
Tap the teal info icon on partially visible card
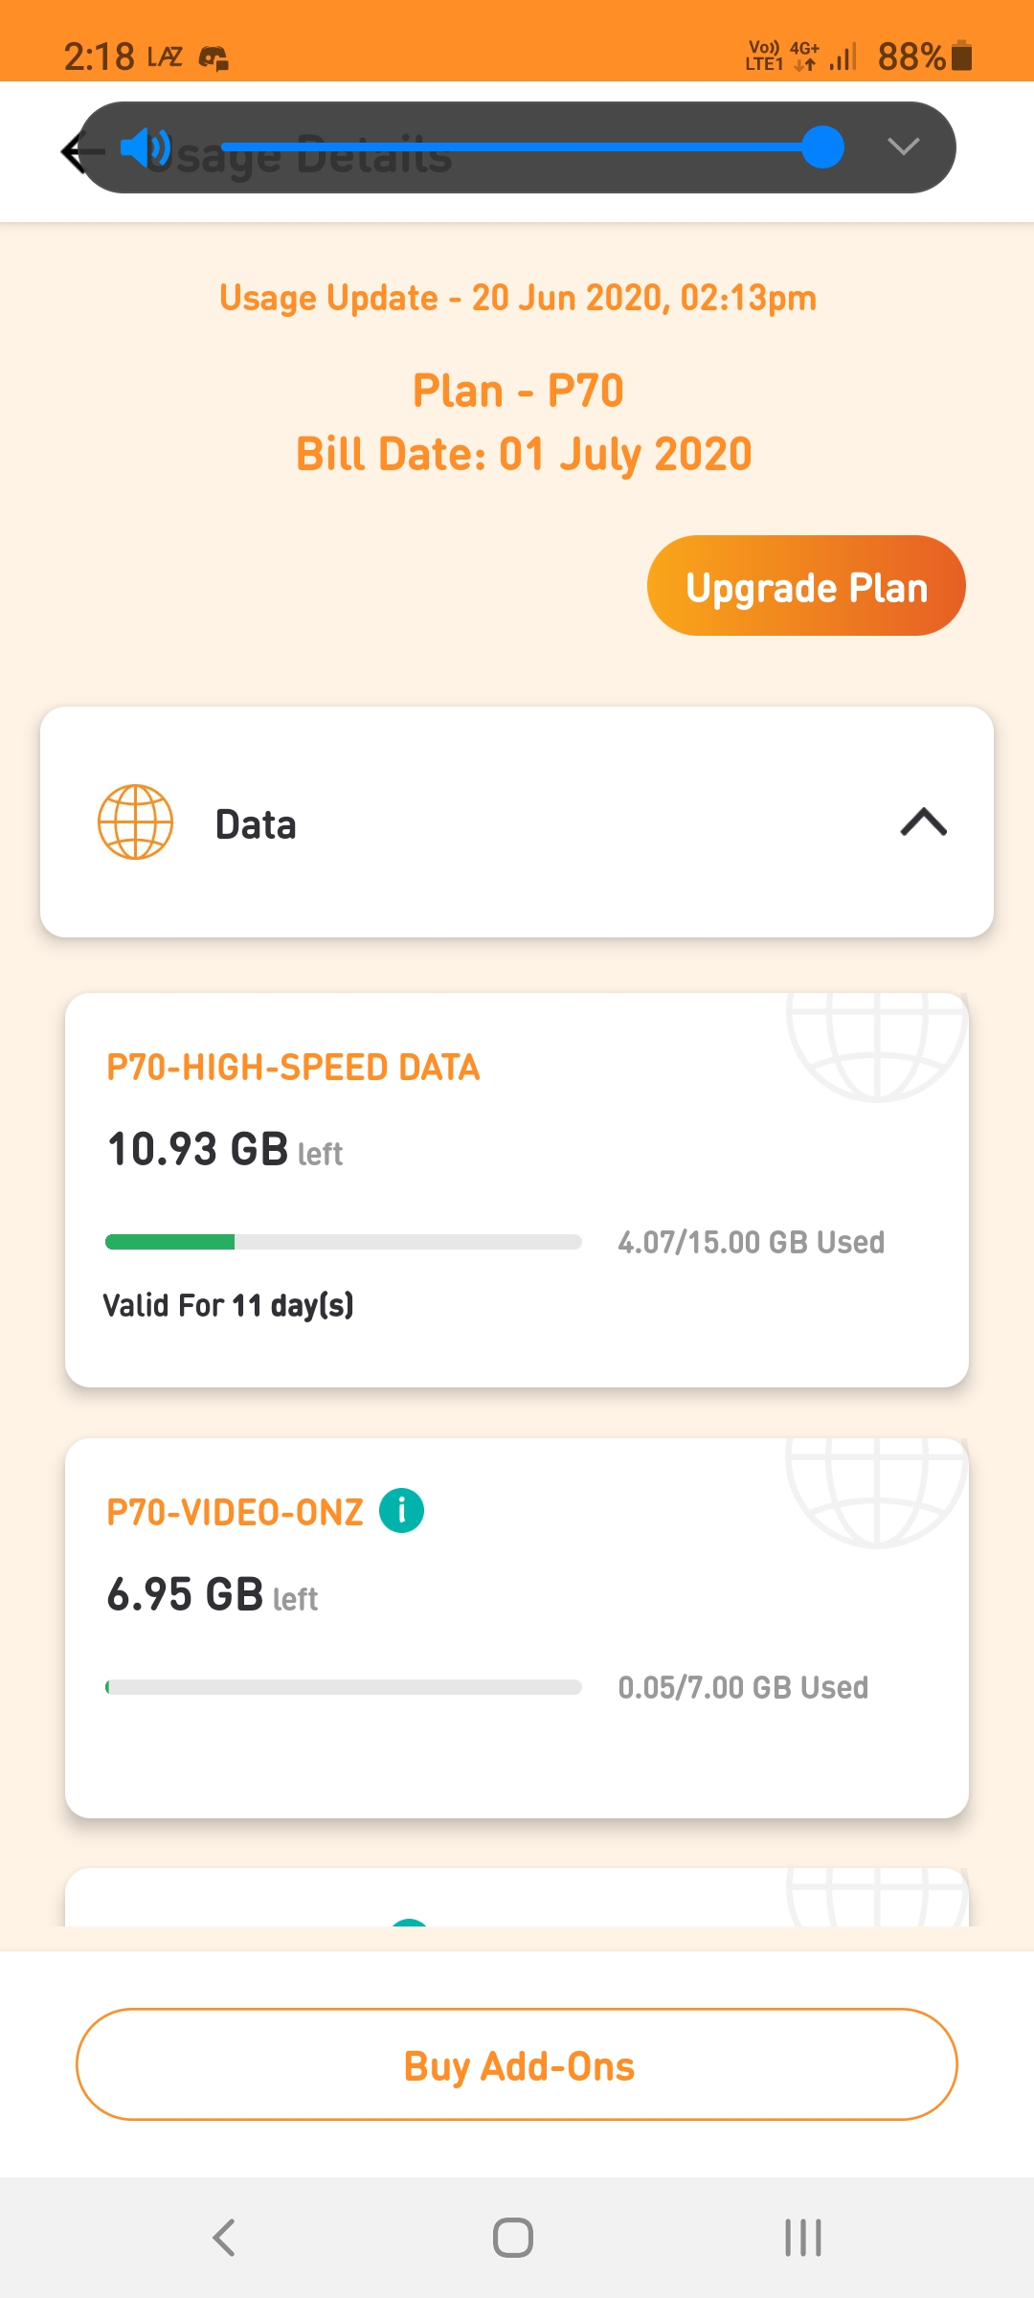point(410,1922)
